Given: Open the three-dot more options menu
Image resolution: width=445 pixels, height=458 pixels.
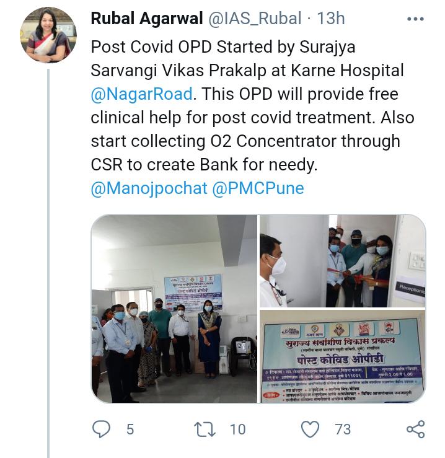Looking at the screenshot, I should [415, 19].
